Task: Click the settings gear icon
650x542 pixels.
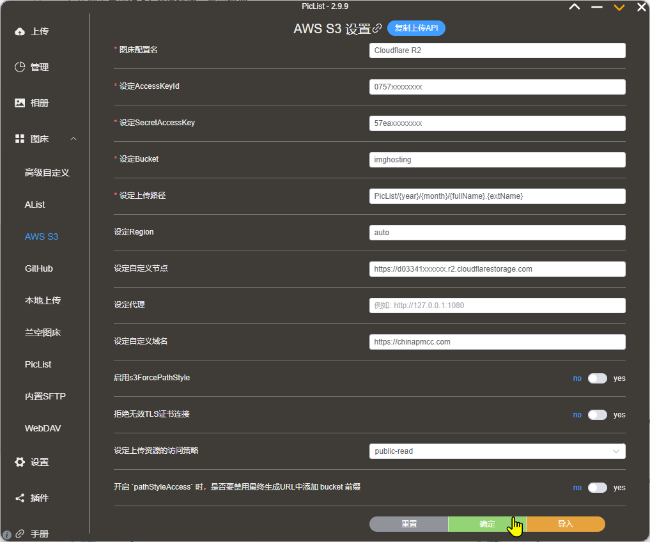Action: (20, 462)
